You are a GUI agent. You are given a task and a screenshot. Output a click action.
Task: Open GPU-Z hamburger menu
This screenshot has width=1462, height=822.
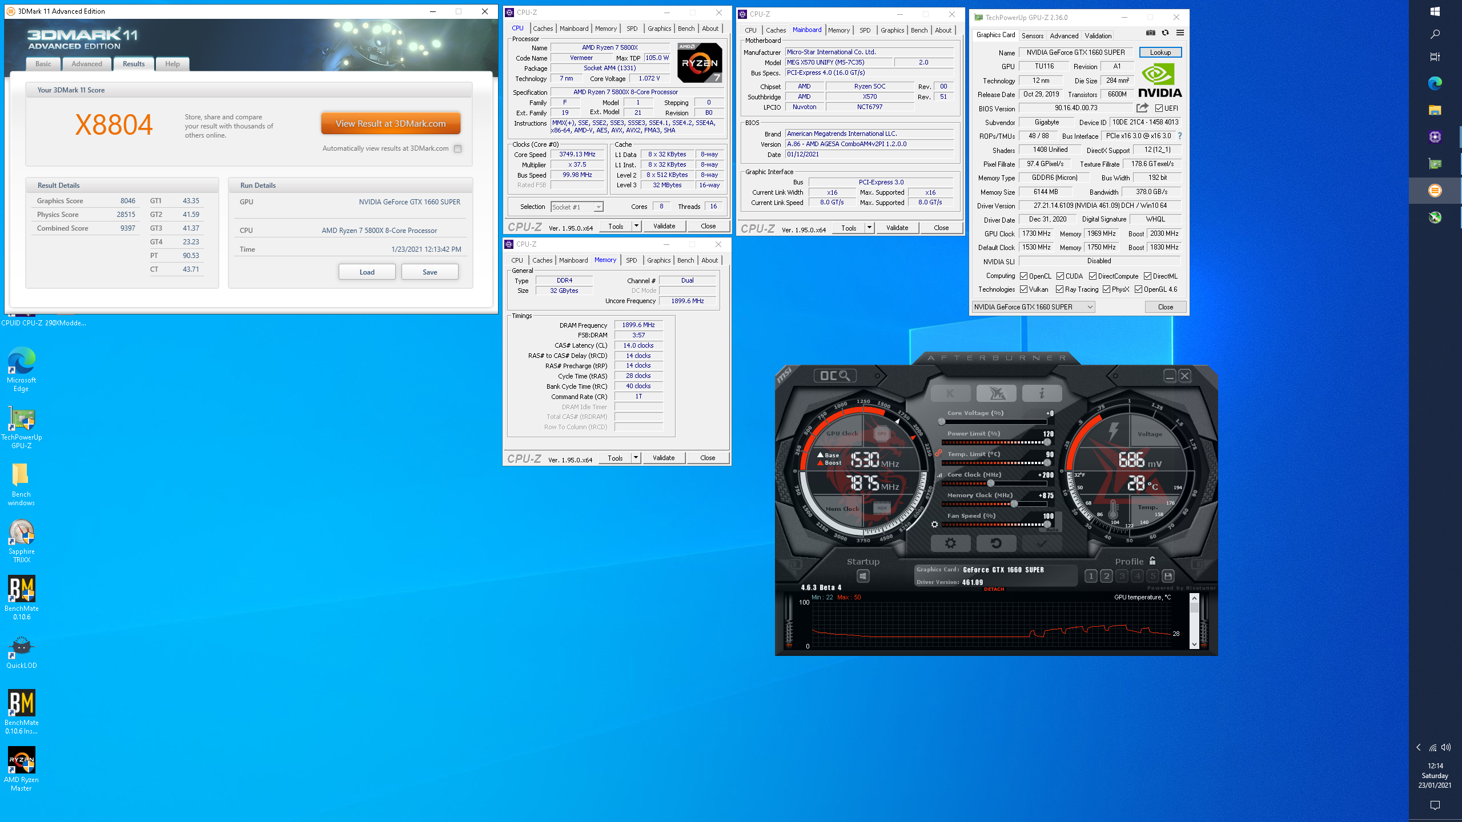point(1180,33)
